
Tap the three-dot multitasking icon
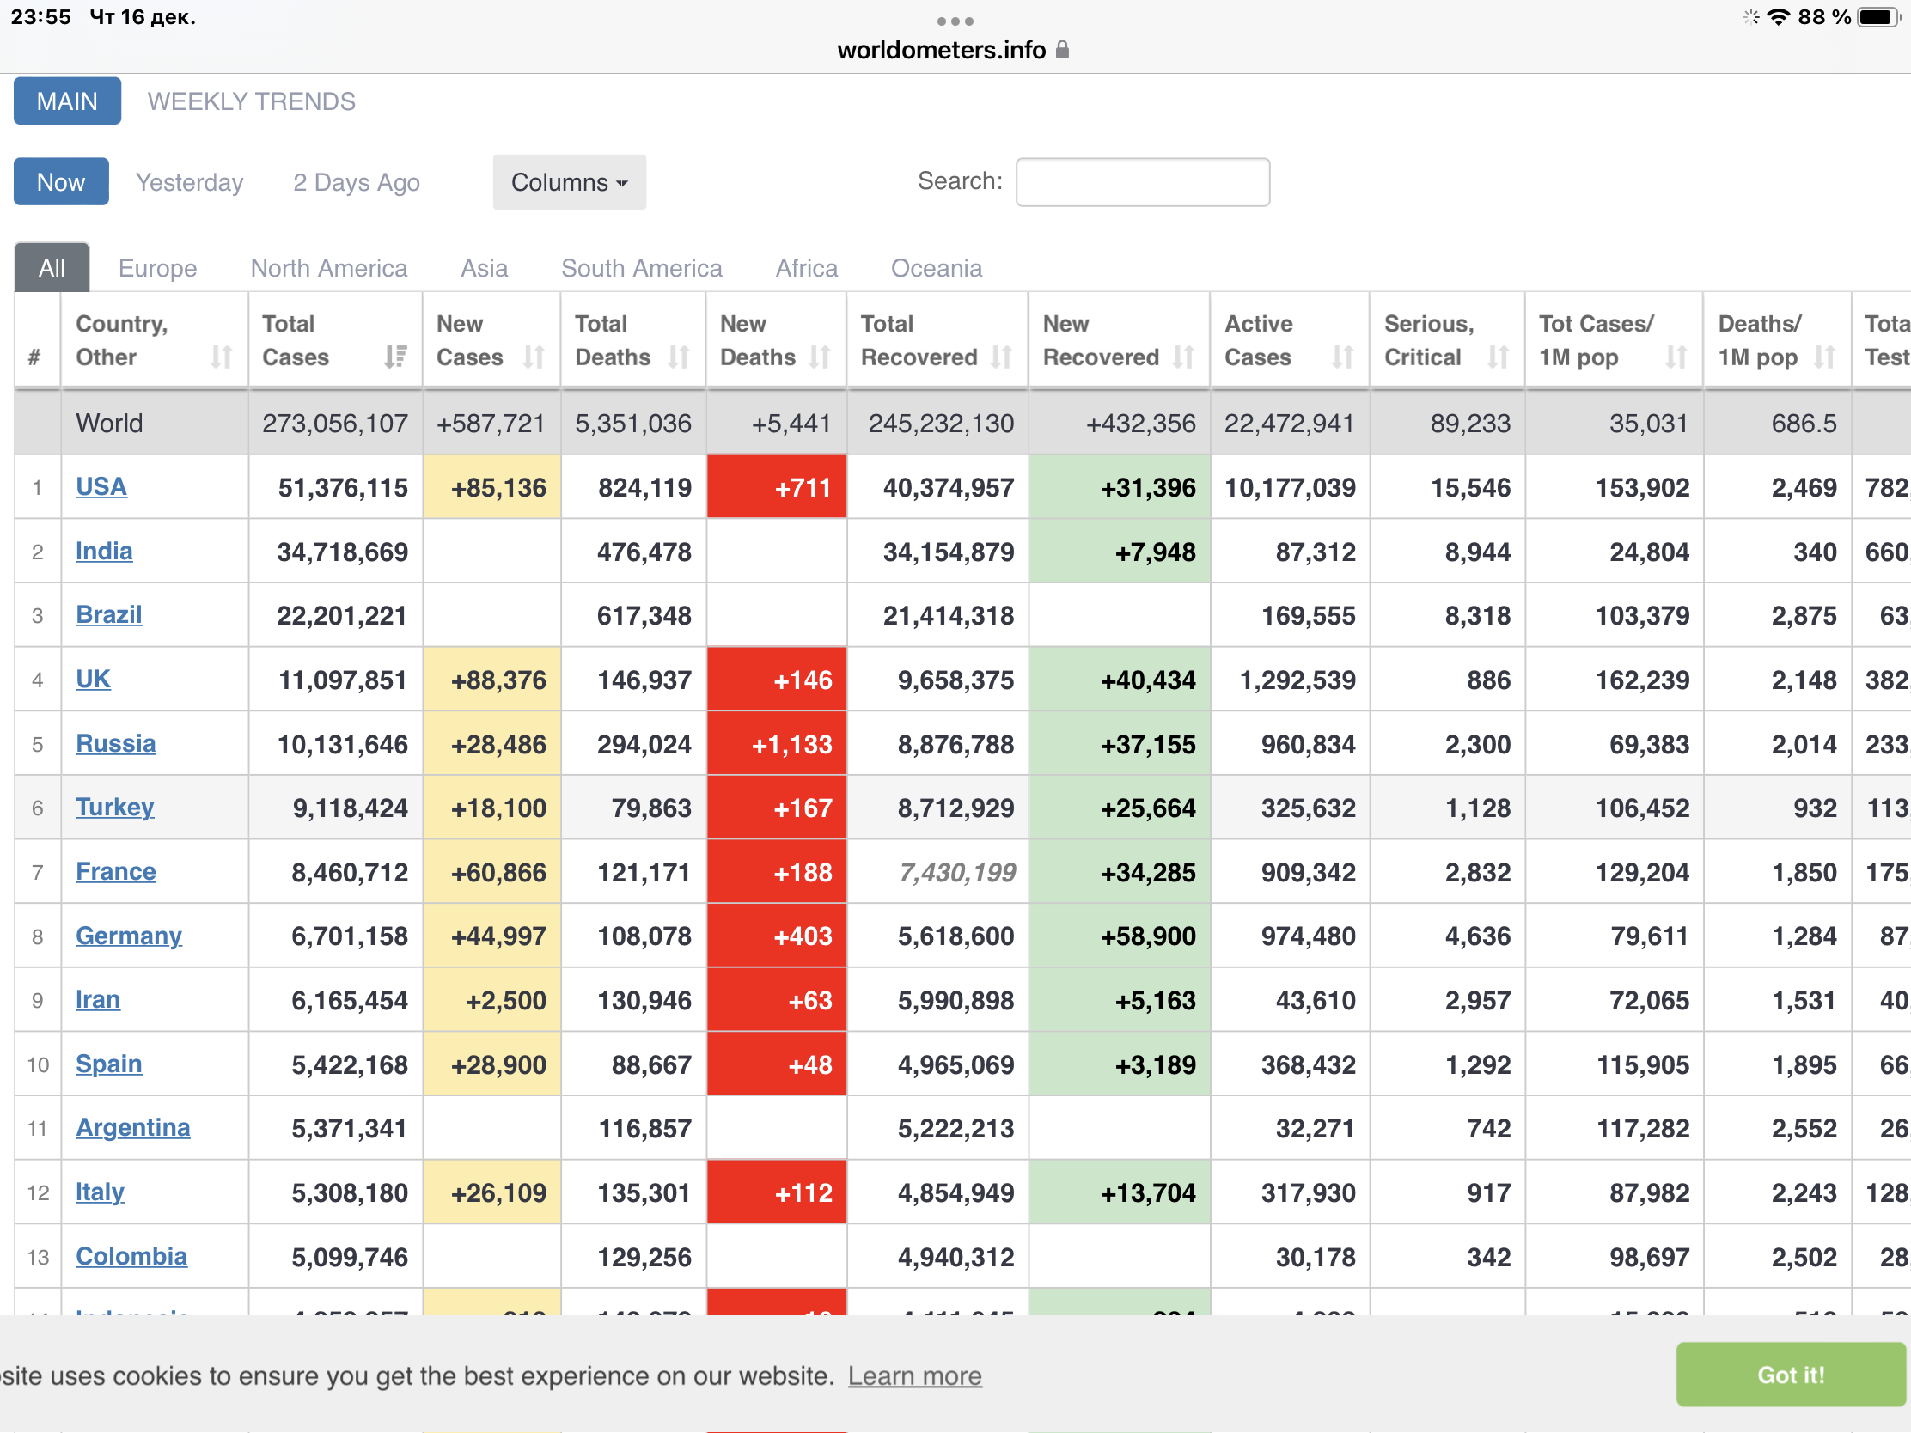click(x=955, y=21)
